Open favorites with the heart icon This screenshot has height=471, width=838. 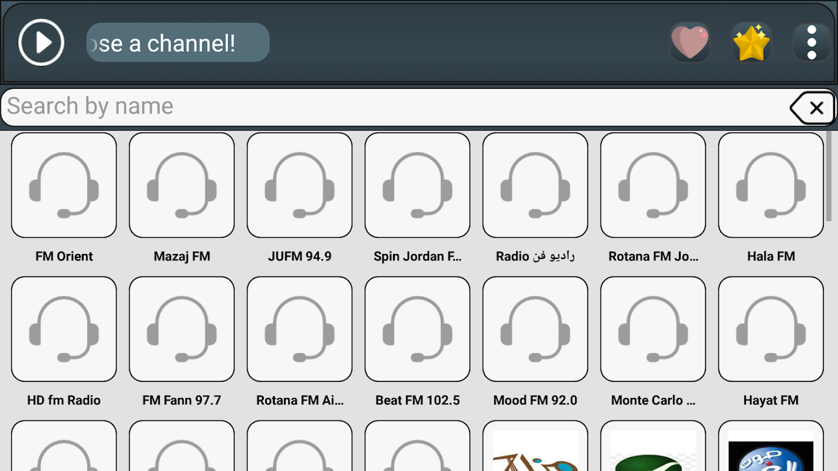690,42
